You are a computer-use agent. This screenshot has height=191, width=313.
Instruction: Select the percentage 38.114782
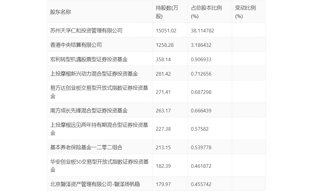click(x=202, y=31)
